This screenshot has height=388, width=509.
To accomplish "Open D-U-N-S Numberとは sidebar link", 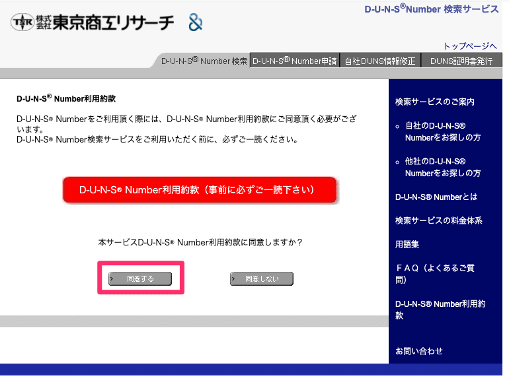I will click(x=436, y=197).
